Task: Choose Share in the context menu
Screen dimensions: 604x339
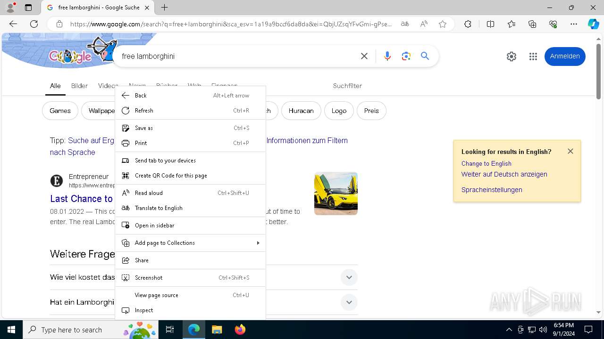Action: tap(190, 260)
